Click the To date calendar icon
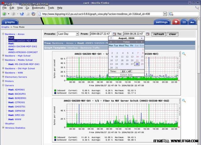The height and width of the screenshot is (145, 201). (x=148, y=34)
